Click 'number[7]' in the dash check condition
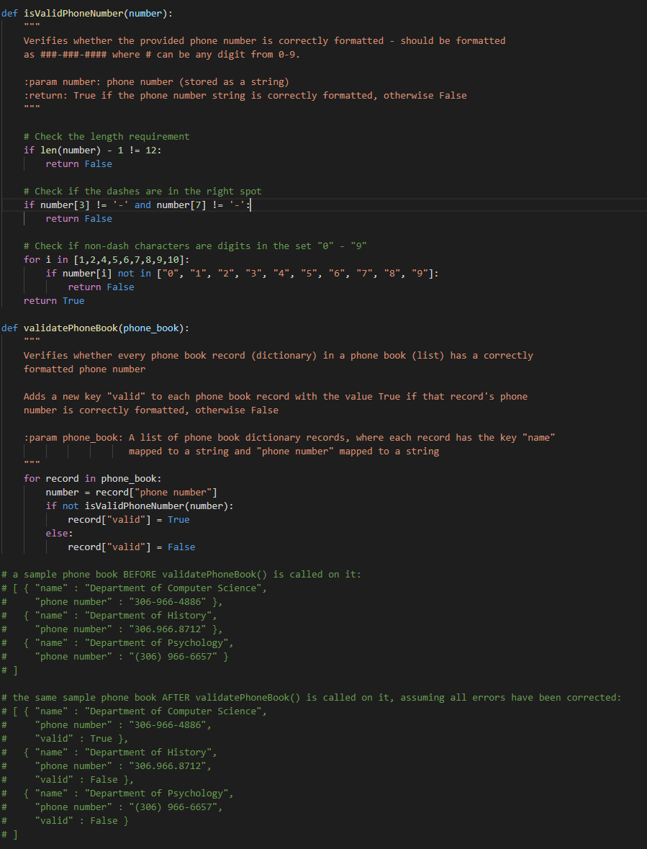Viewport: 647px width, 849px height. [181, 205]
